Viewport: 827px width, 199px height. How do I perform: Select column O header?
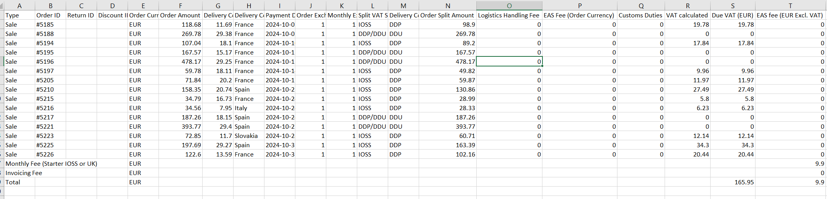tap(509, 5)
